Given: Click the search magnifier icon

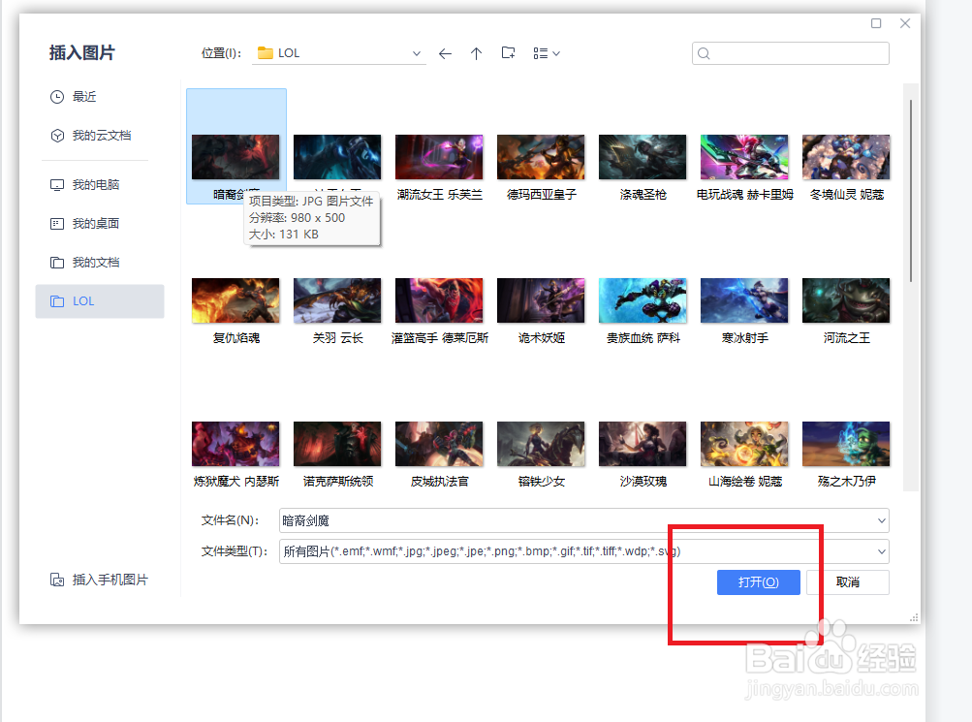Looking at the screenshot, I should [x=704, y=54].
